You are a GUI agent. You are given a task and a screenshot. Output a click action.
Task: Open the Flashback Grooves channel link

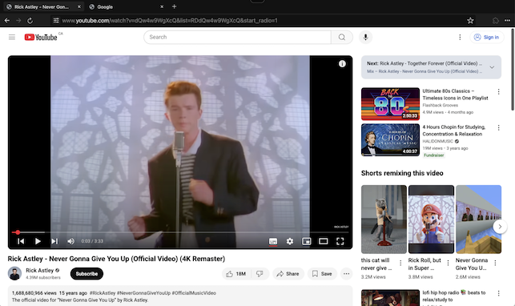(x=441, y=105)
